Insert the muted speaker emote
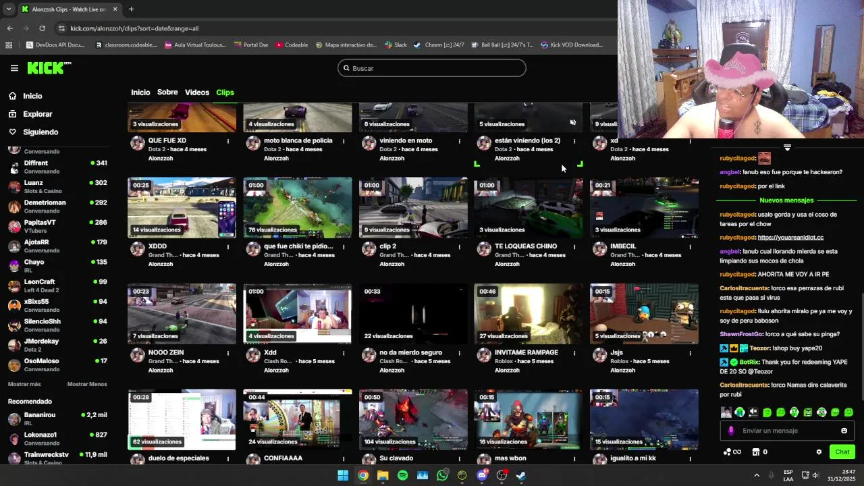 point(753,412)
